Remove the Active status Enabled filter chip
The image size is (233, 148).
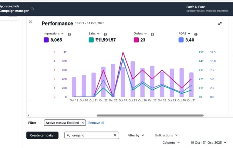pos(83,123)
